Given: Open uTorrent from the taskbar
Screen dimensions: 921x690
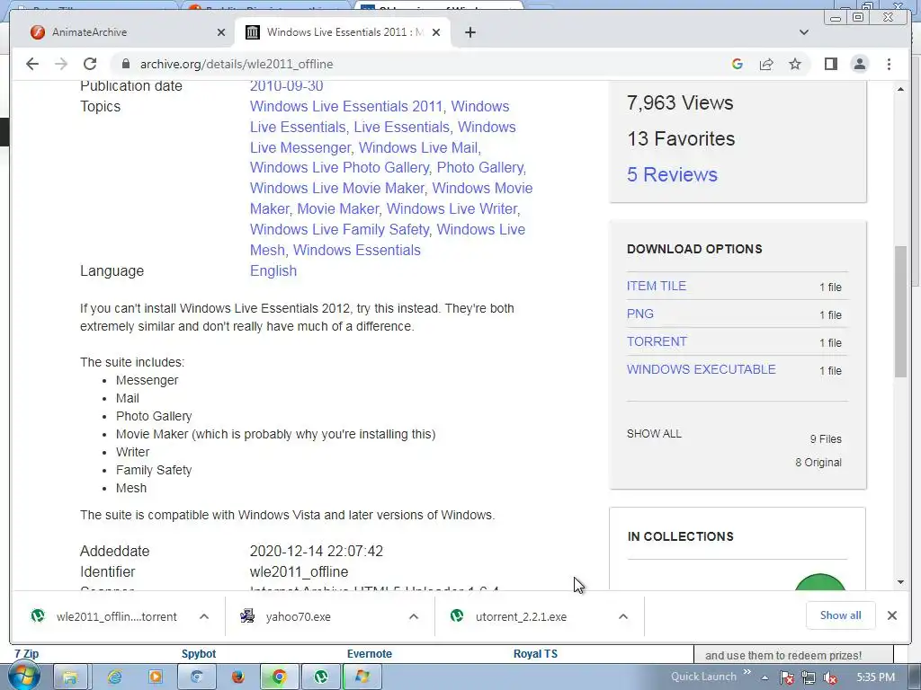Looking at the screenshot, I should tap(321, 677).
